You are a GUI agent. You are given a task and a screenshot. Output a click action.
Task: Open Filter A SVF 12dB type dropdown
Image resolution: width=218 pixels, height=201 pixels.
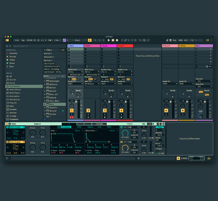(x=131, y=127)
